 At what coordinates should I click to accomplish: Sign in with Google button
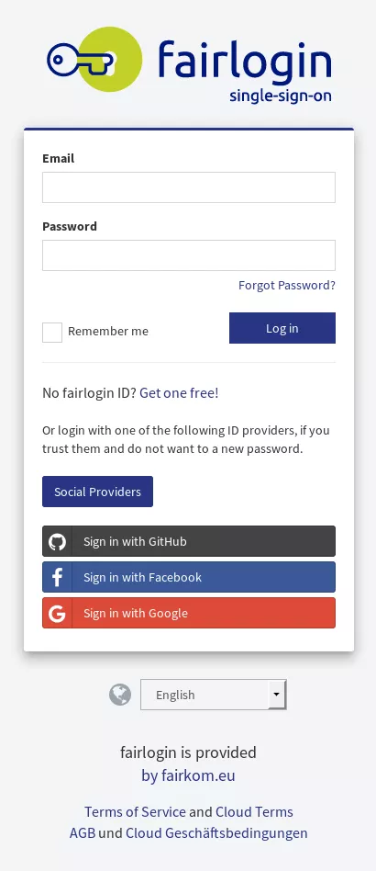pos(189,613)
